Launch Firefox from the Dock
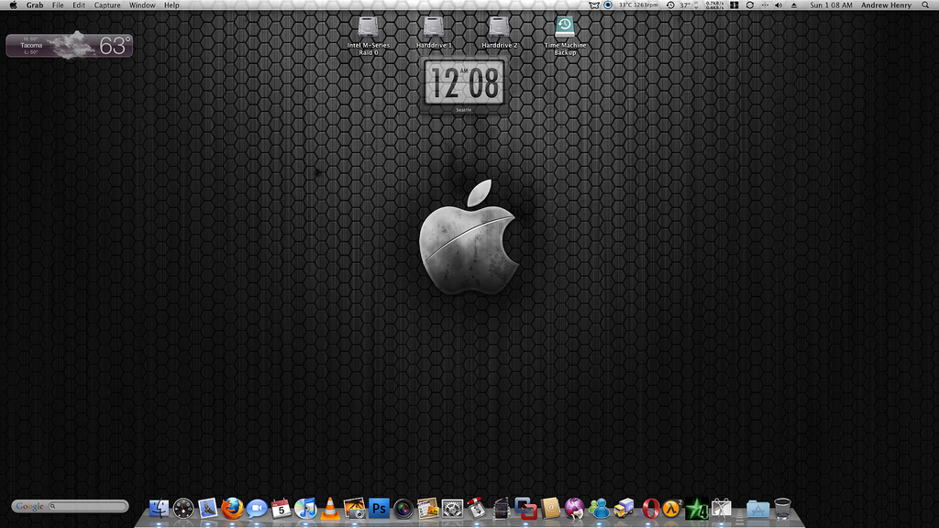The image size is (939, 528). pos(232,509)
